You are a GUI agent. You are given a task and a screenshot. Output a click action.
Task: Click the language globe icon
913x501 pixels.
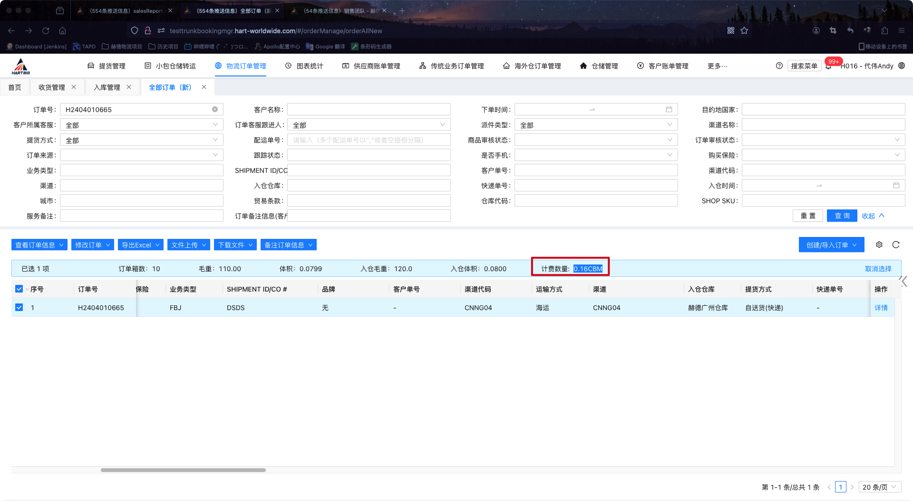coord(902,66)
